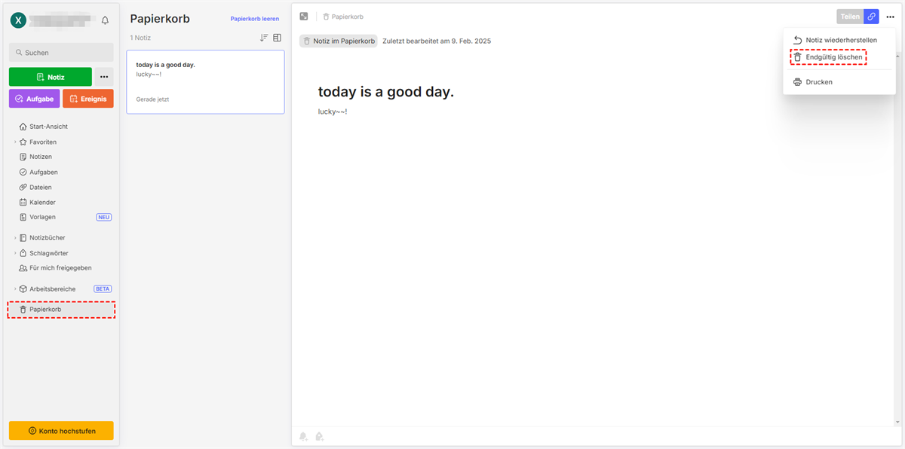Click the reminder bell icon at bottom
The image size is (905, 449).
point(303,436)
